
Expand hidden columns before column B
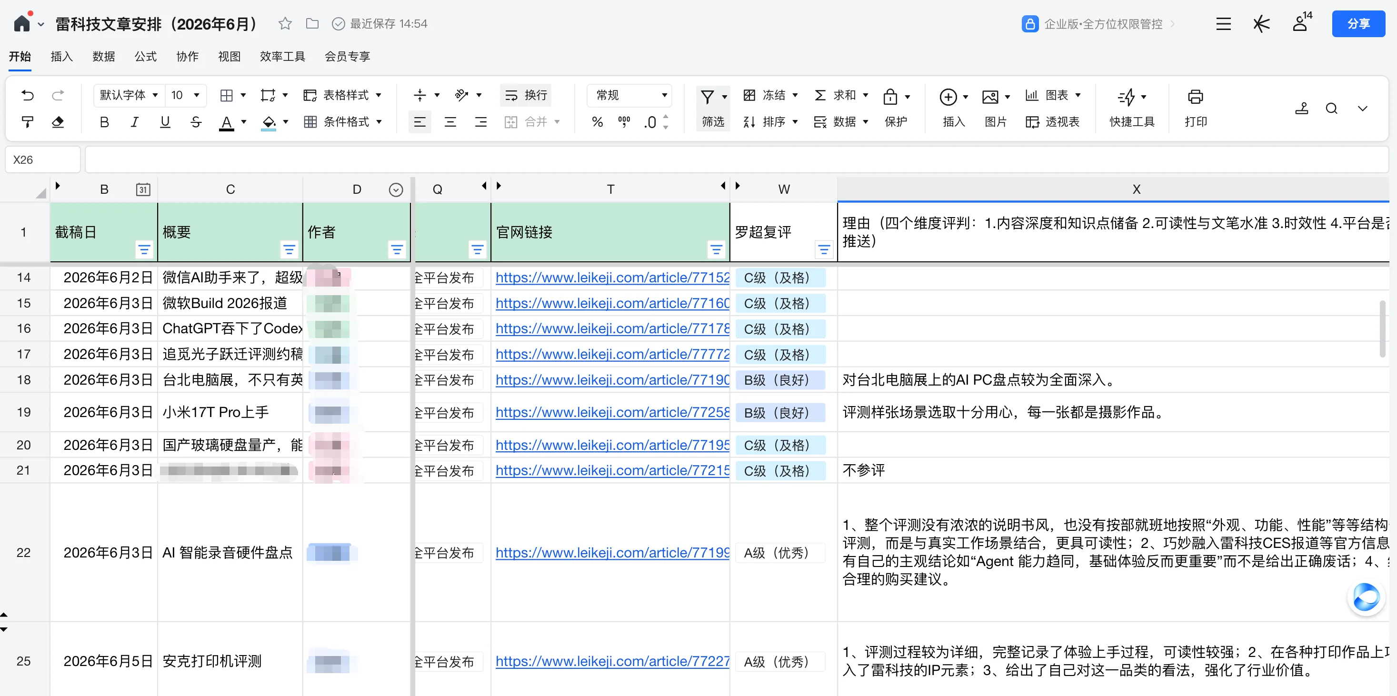click(x=58, y=186)
